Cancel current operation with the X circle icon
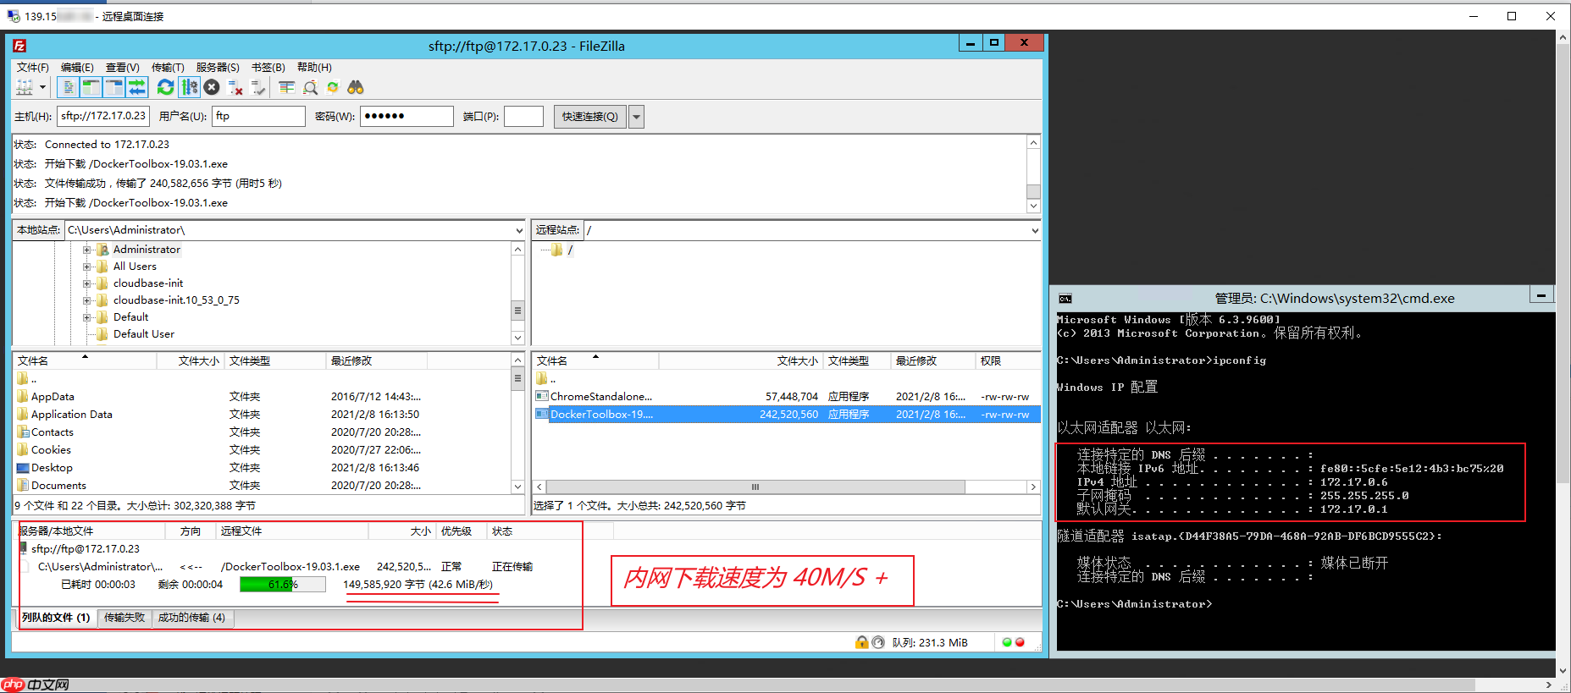Image resolution: width=1571 pixels, height=693 pixels. (x=212, y=87)
